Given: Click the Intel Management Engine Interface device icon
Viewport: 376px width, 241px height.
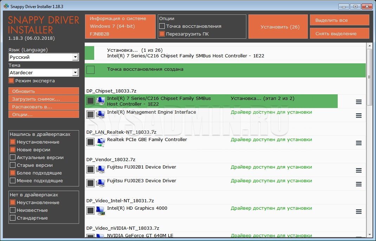Looking at the screenshot, I should point(101,114).
